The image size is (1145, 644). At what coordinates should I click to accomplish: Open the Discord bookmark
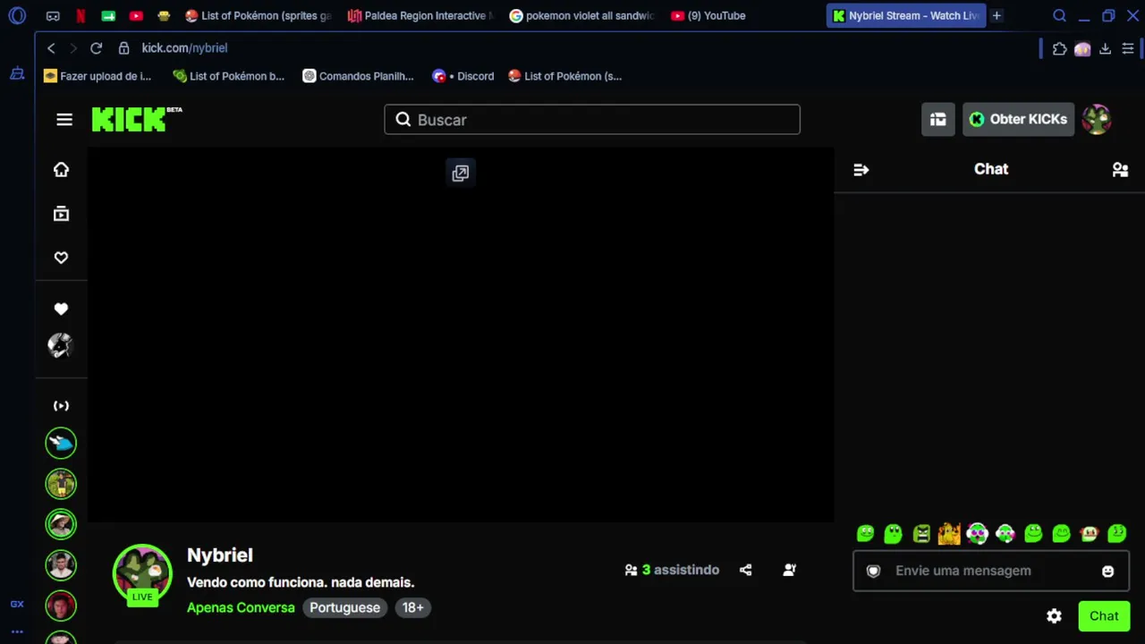pyautogui.click(x=463, y=76)
